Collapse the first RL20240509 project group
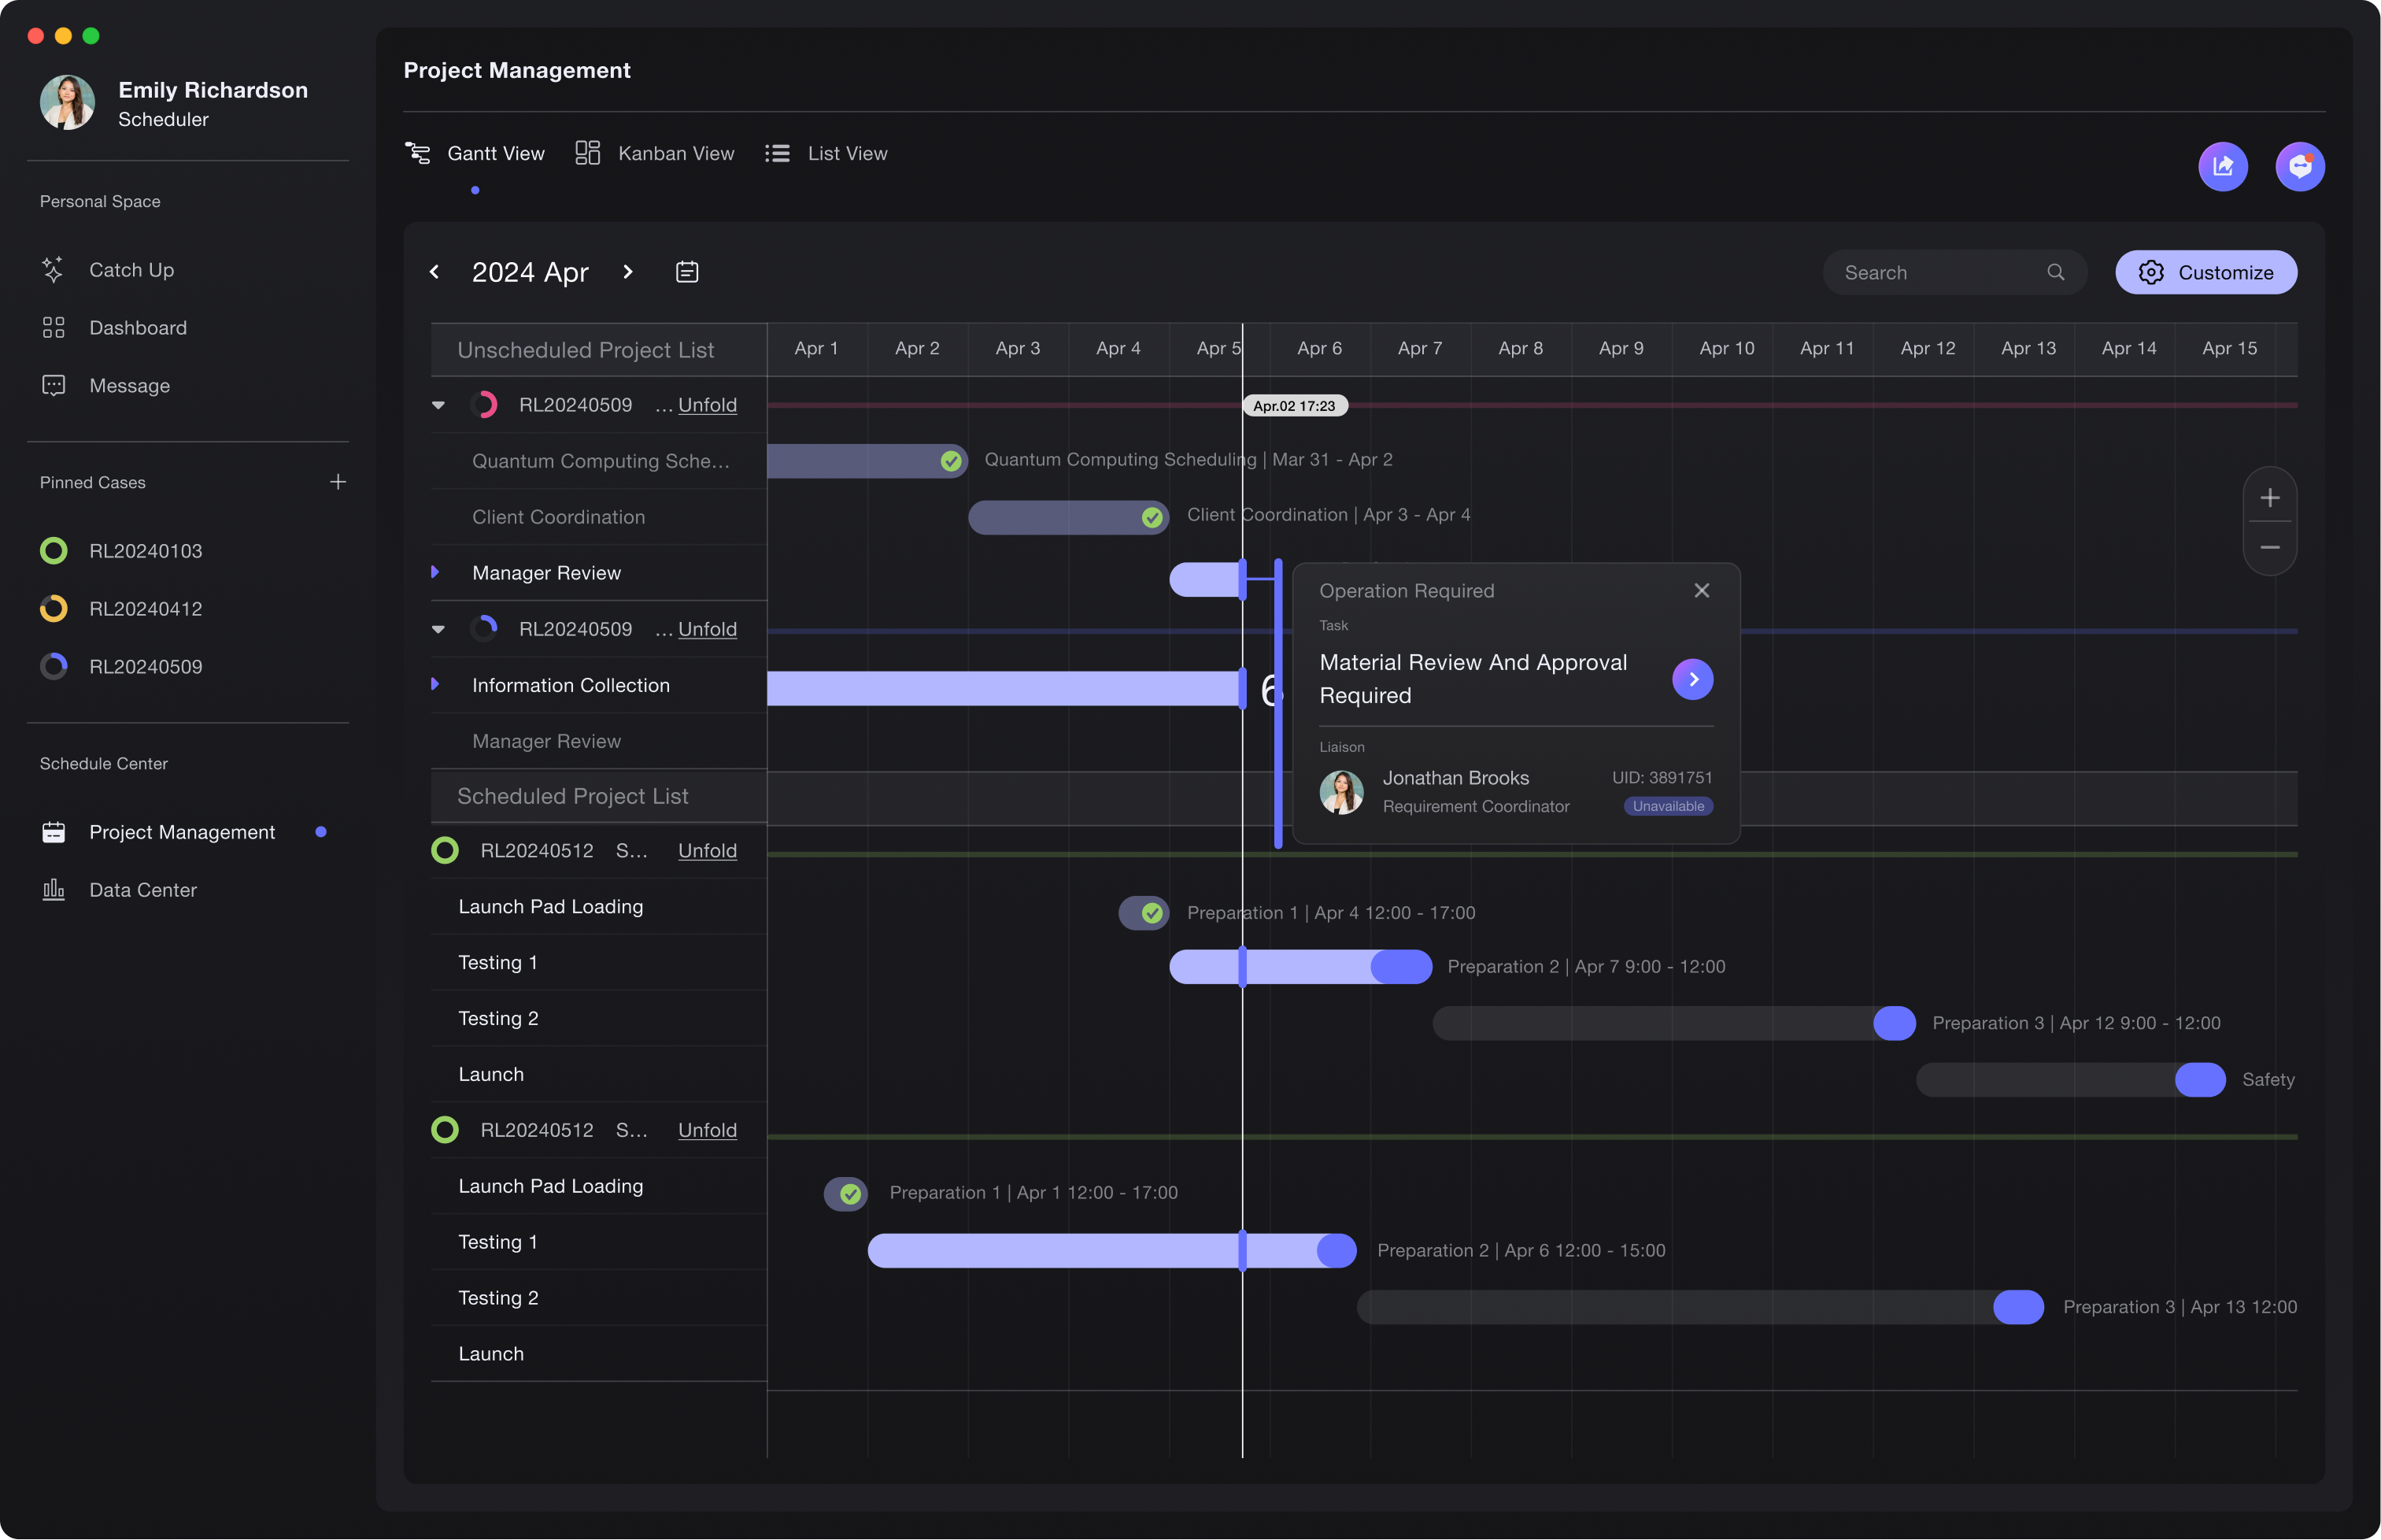Viewport: 2381px width, 1540px height. pos(438,405)
